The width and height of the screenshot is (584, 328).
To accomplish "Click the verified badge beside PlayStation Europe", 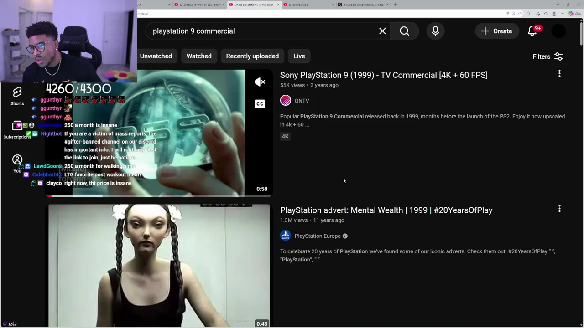I will coord(345,236).
